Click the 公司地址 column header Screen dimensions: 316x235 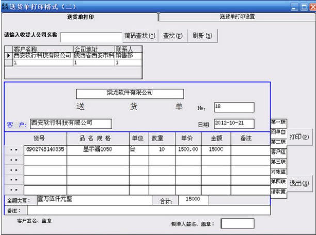94,49
